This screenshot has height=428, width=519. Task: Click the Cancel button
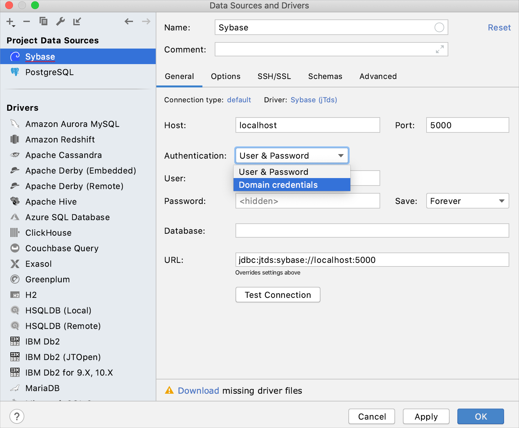click(372, 416)
